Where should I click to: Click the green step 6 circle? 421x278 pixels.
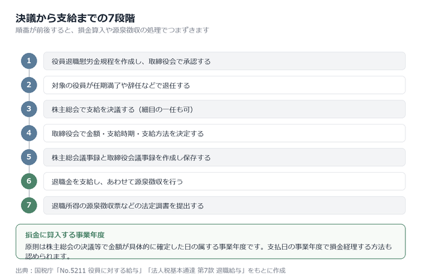[29, 181]
